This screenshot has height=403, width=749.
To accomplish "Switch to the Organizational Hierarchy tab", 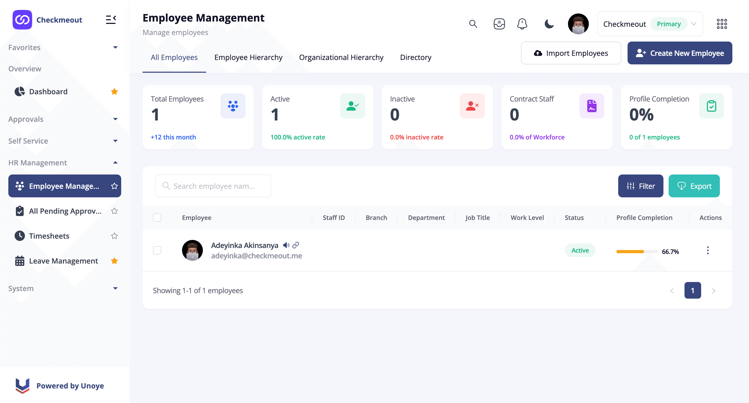I will coord(341,57).
